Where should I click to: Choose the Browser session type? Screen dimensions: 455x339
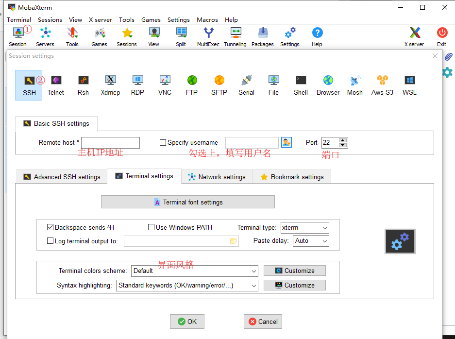pyautogui.click(x=328, y=85)
